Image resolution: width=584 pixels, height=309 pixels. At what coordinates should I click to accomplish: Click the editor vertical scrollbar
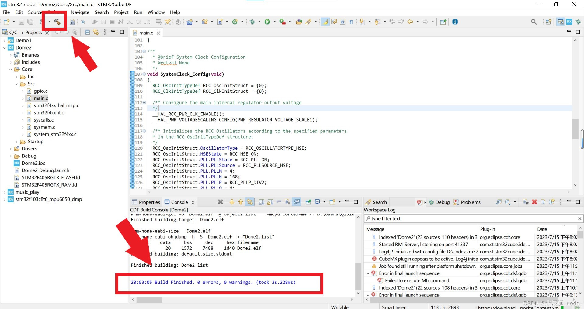point(575,113)
